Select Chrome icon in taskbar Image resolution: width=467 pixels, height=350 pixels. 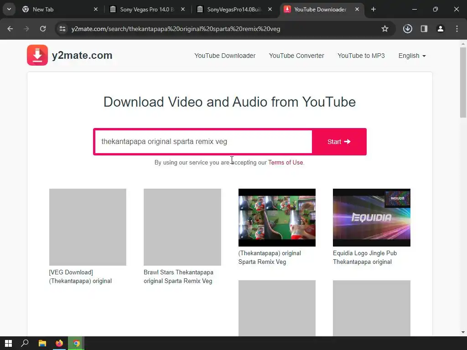tap(76, 344)
